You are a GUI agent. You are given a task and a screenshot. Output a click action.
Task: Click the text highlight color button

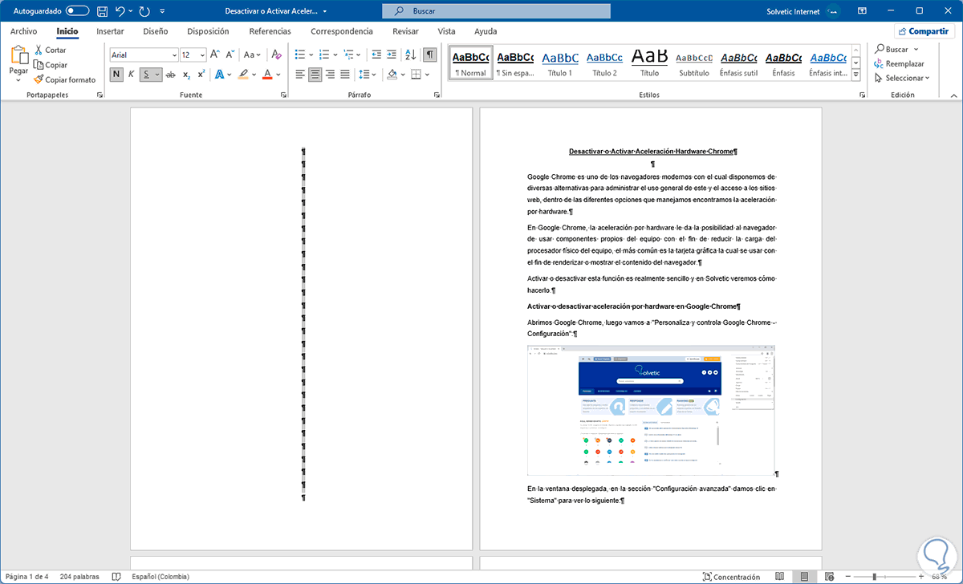click(243, 75)
